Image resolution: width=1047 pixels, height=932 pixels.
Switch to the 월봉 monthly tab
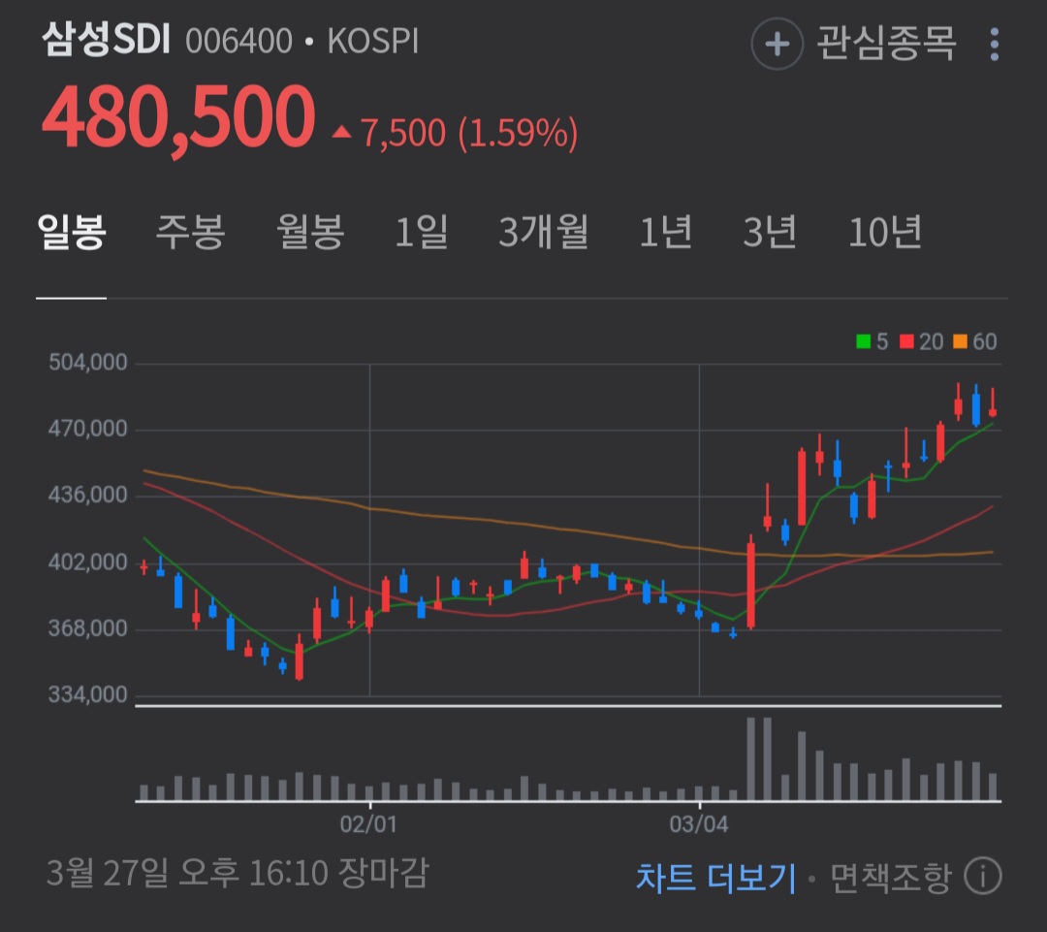point(310,233)
